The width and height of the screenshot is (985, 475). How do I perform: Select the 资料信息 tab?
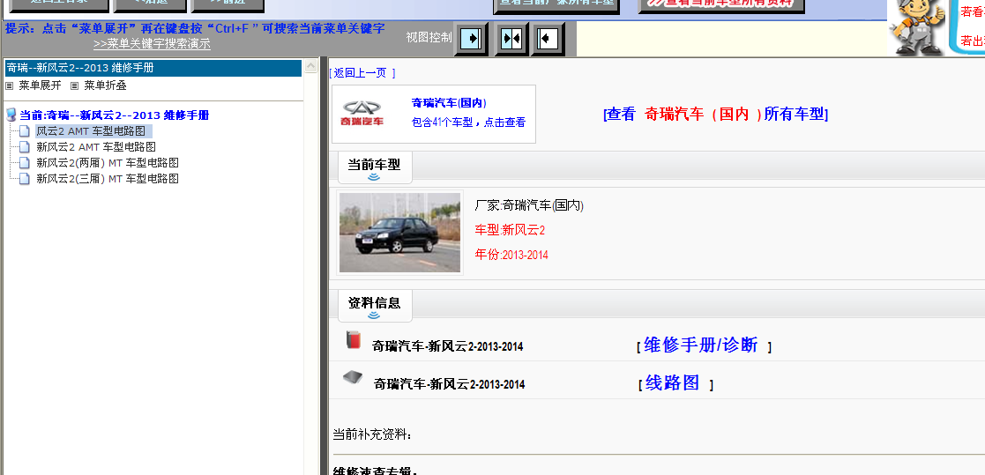tap(375, 306)
